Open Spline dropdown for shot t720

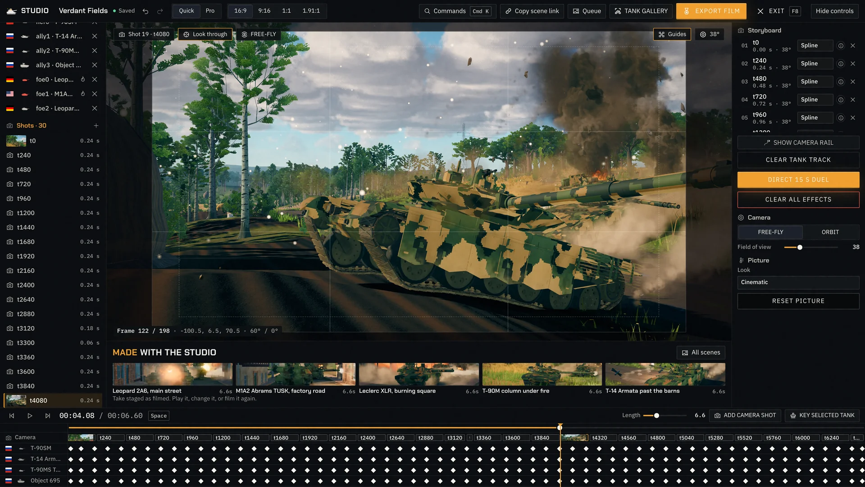(815, 100)
